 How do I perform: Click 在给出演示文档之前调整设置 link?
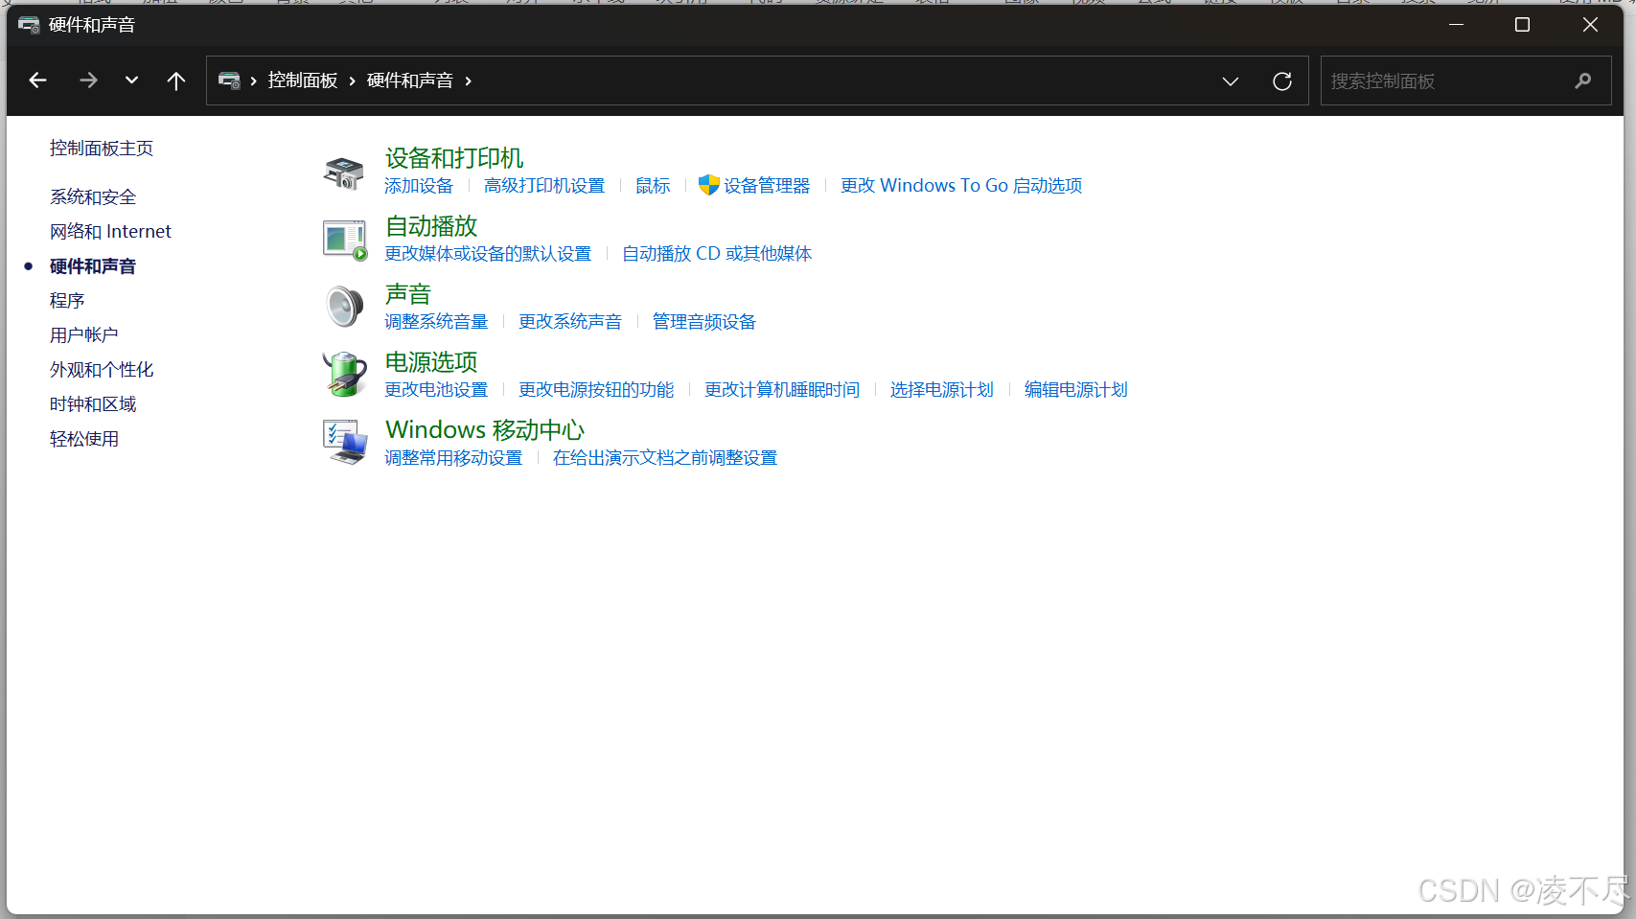[x=665, y=458]
